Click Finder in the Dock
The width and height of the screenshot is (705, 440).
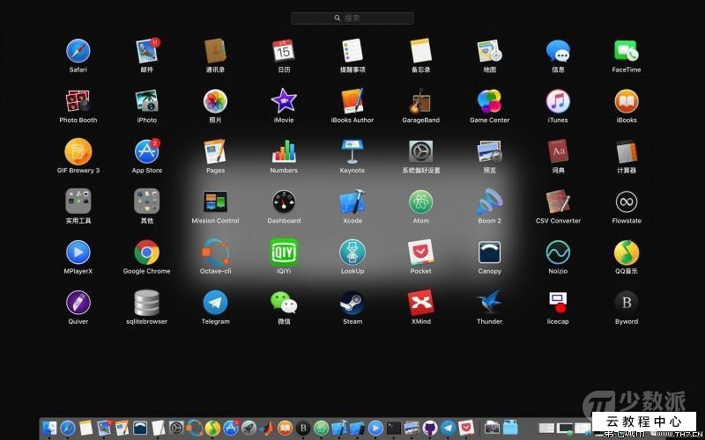click(x=49, y=428)
